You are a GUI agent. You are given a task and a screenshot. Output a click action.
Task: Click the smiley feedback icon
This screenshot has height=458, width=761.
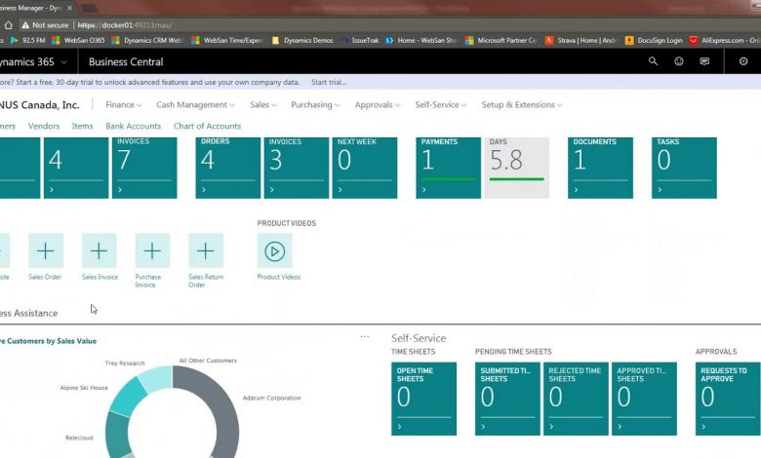pos(679,61)
